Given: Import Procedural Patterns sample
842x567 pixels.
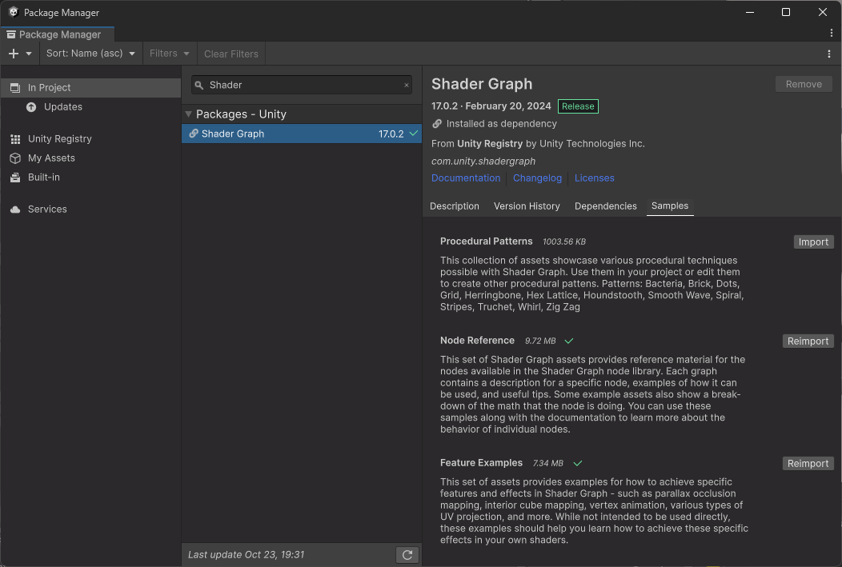Looking at the screenshot, I should [813, 242].
